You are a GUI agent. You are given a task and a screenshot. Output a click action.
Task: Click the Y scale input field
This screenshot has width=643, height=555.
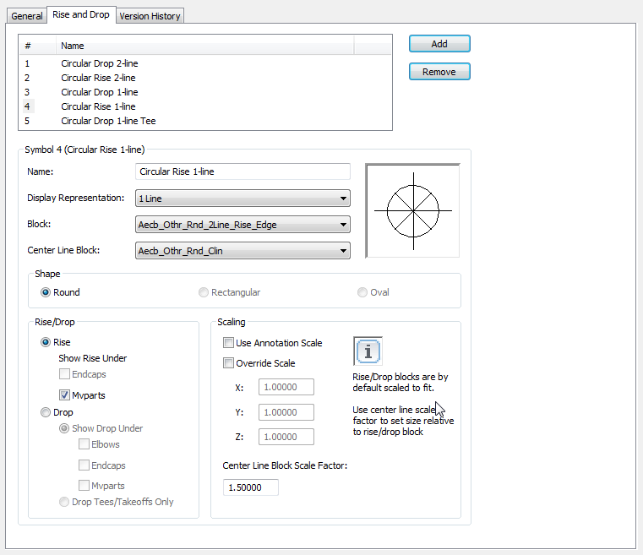point(286,412)
